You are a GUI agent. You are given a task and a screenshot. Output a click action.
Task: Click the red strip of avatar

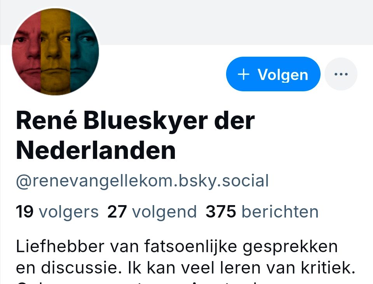(27, 52)
